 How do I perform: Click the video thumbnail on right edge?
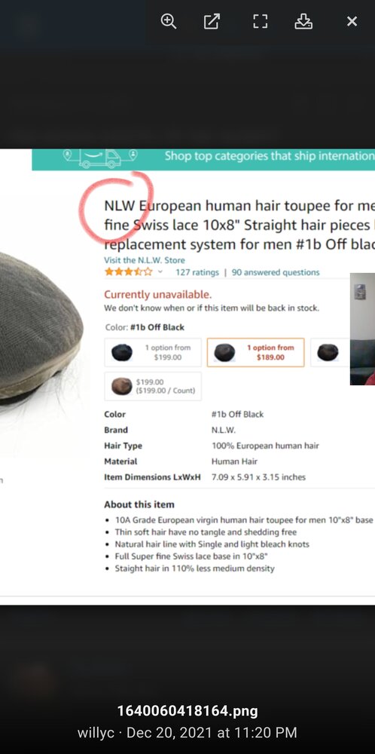click(362, 329)
